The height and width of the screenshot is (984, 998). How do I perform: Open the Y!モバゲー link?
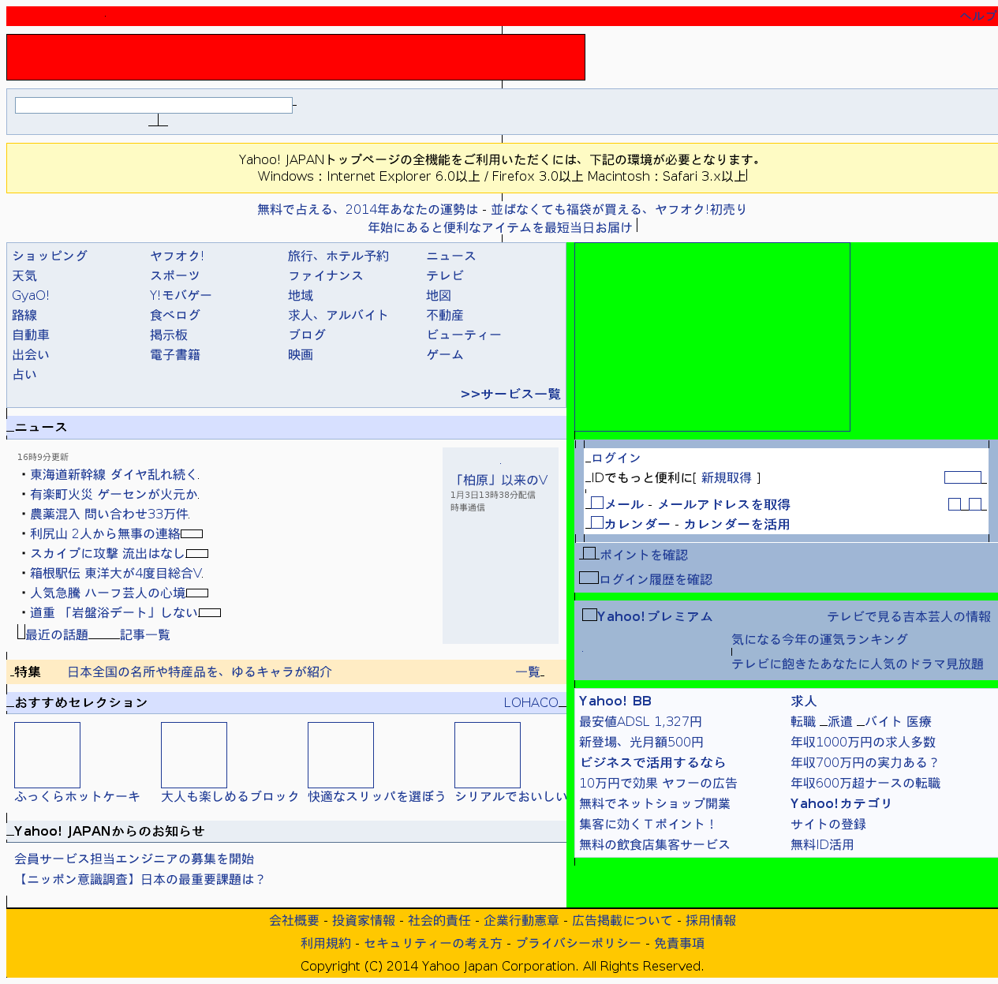coord(181,295)
